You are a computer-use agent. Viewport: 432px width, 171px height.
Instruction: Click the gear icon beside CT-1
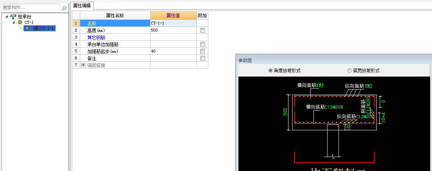click(x=20, y=22)
